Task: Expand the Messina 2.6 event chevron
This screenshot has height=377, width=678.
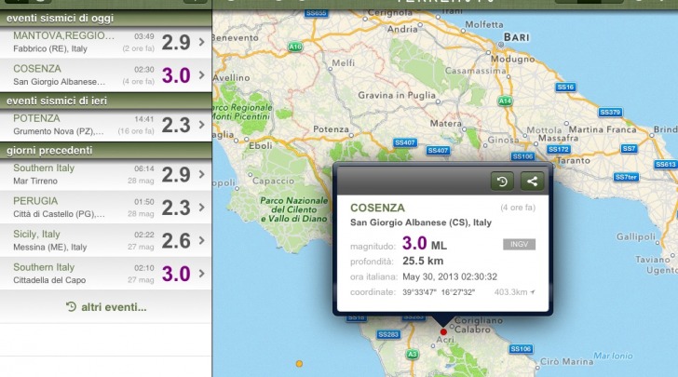Action: click(201, 240)
